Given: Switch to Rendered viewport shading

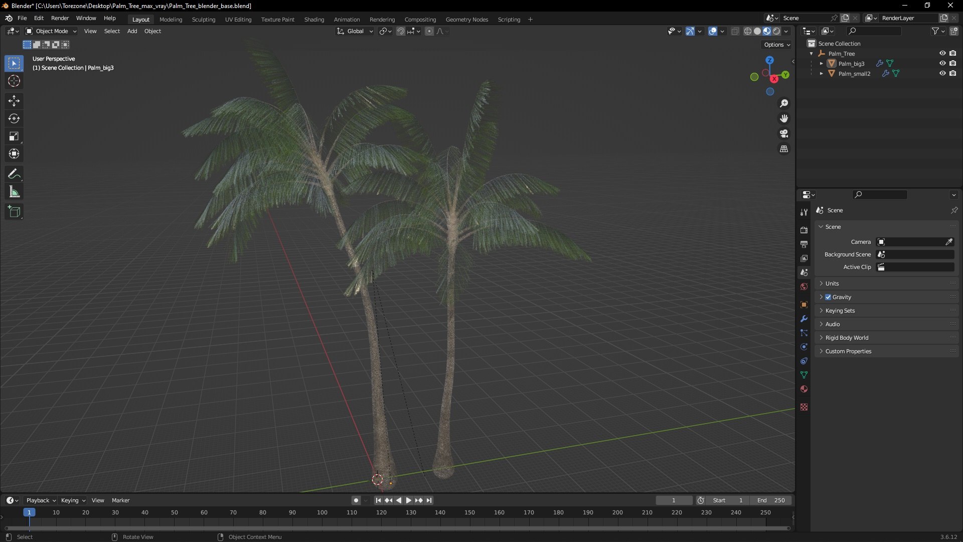Looking at the screenshot, I should pyautogui.click(x=776, y=31).
